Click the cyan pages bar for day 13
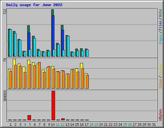The width and height of the screenshot is (164, 128). pyautogui.click(x=68, y=46)
